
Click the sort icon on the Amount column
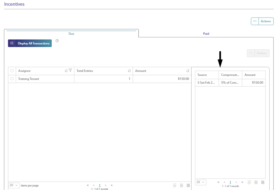coord(187,70)
